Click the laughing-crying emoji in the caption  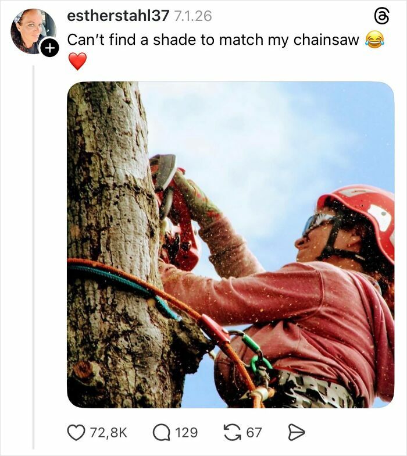pyautogui.click(x=374, y=40)
